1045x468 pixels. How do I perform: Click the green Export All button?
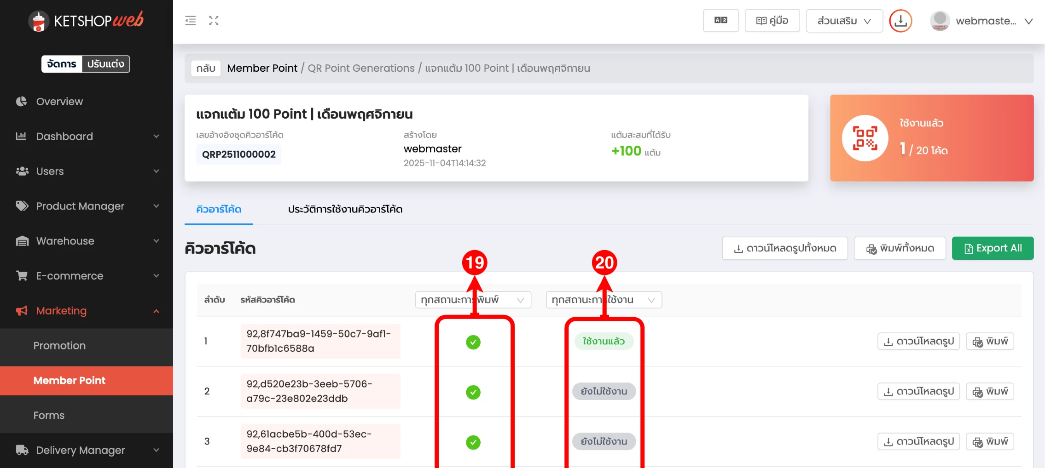(992, 248)
